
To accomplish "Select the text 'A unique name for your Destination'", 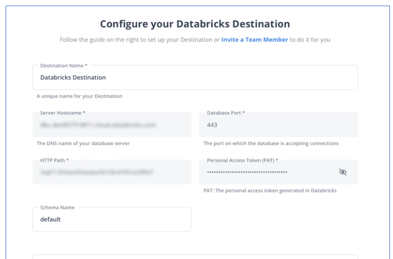I will [79, 96].
